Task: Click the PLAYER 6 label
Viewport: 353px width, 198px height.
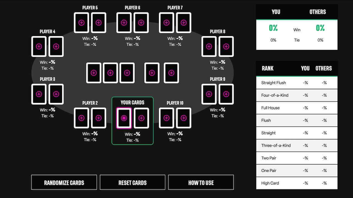Action: [132, 8]
